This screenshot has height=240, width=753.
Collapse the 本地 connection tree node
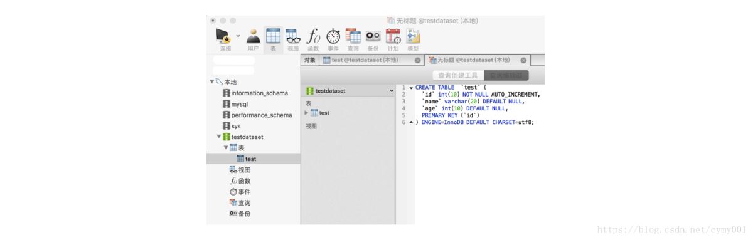(x=212, y=82)
